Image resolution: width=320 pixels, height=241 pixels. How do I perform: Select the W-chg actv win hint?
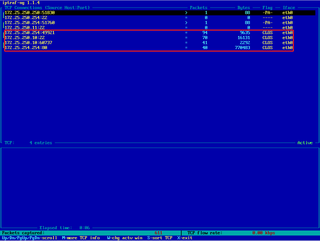[125, 238]
